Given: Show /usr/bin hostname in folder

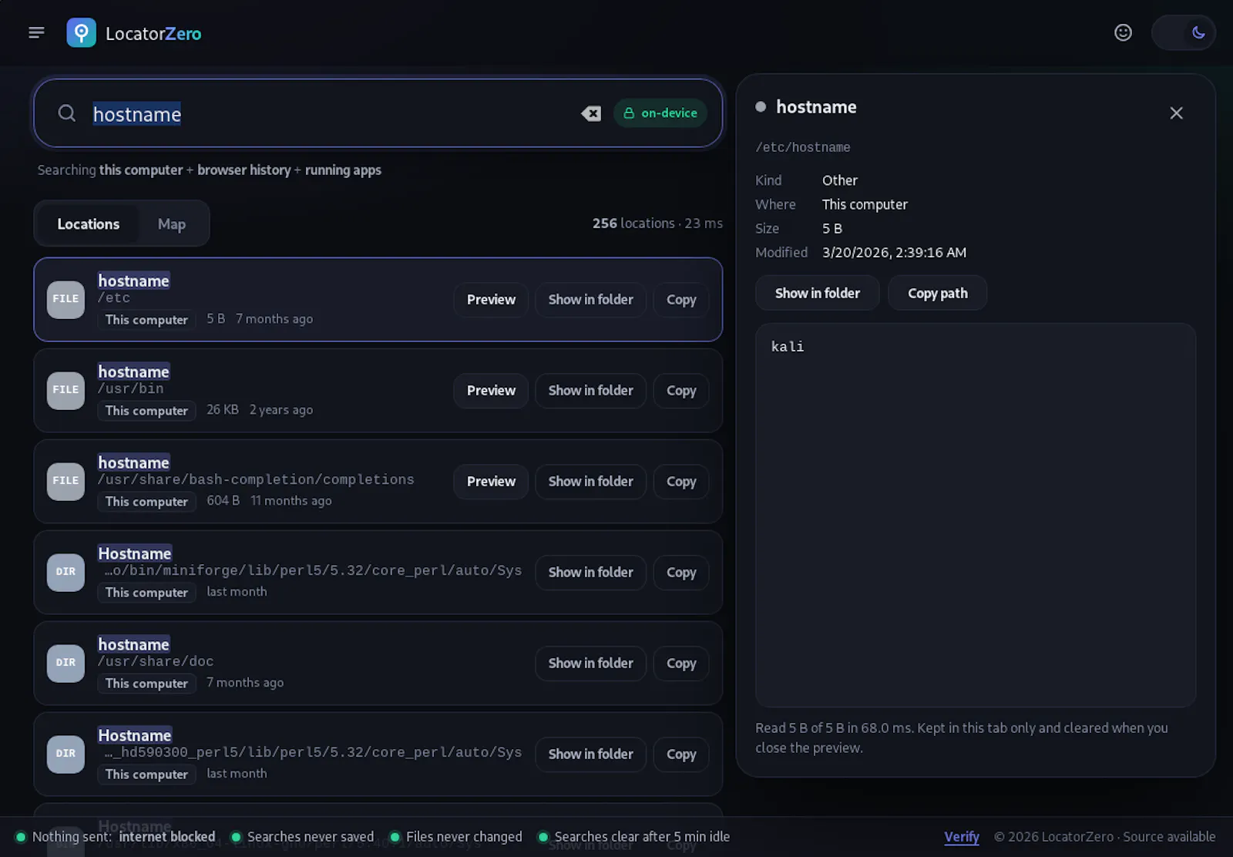Looking at the screenshot, I should [590, 391].
